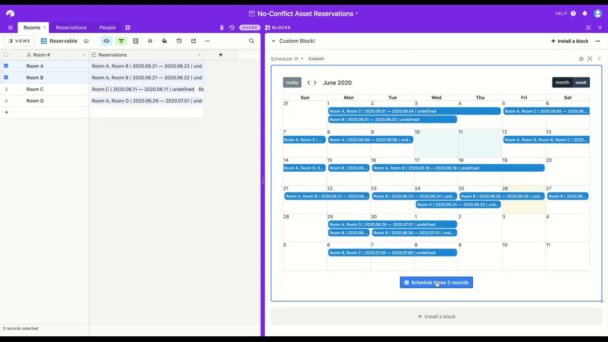Open the Views sidebar toggle
The height and width of the screenshot is (342, 608).
coord(19,41)
